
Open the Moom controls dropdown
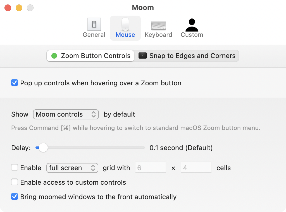(66, 114)
